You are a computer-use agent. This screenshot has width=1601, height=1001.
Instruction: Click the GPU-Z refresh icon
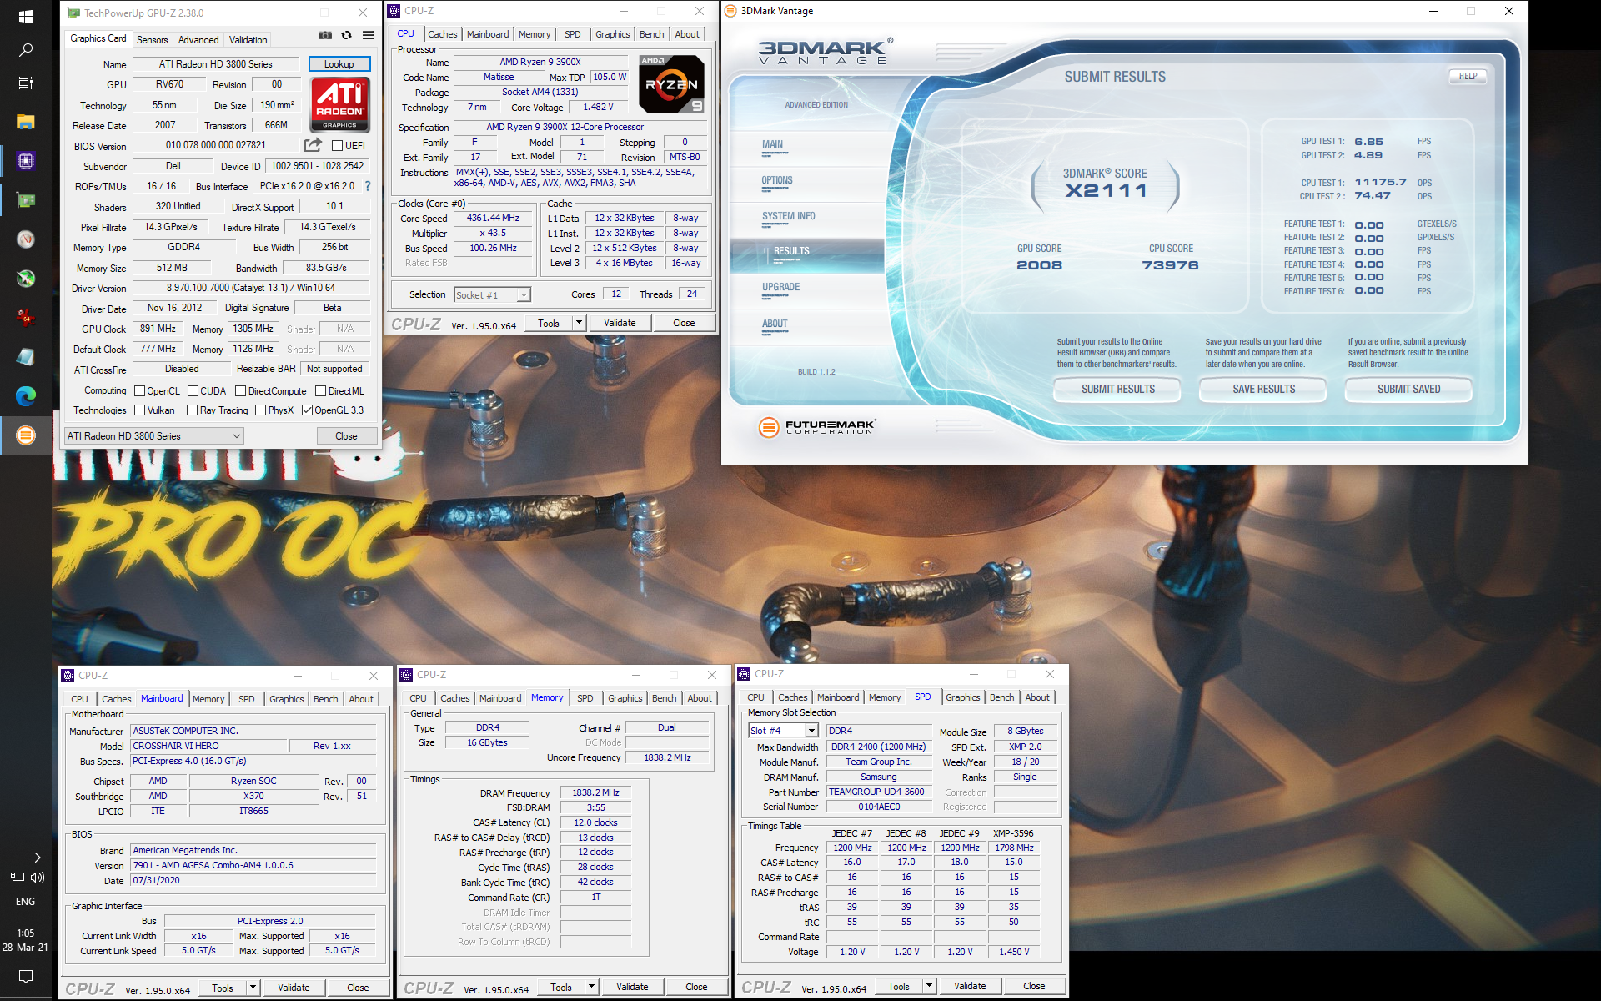(x=347, y=35)
